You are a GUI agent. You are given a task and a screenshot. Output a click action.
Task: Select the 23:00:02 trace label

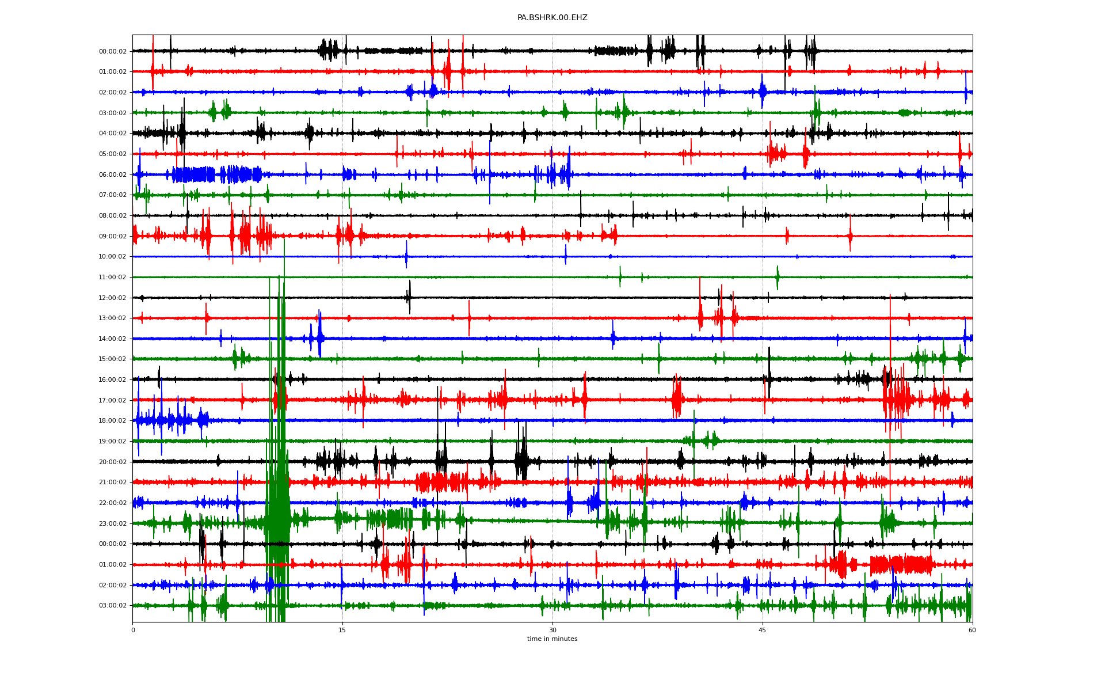pos(112,523)
